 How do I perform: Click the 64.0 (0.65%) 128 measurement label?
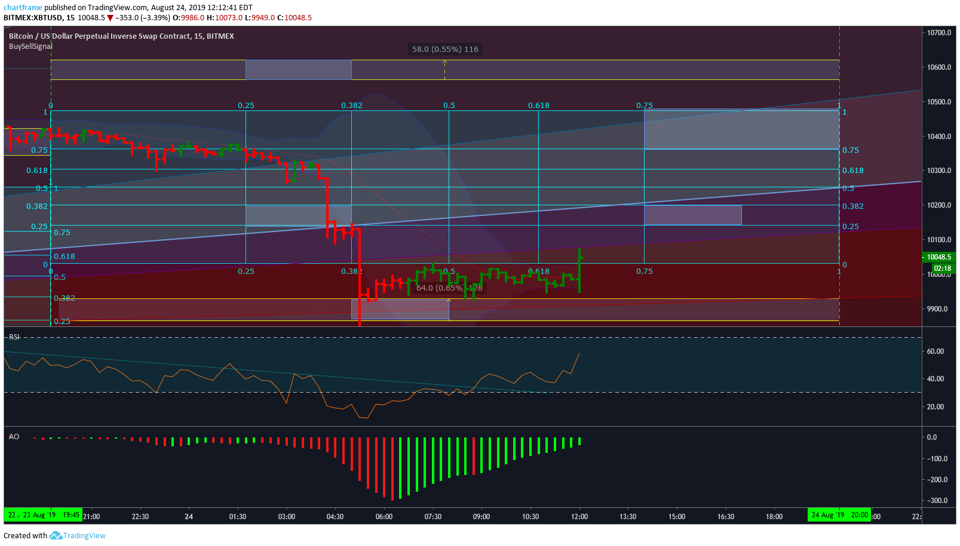449,288
